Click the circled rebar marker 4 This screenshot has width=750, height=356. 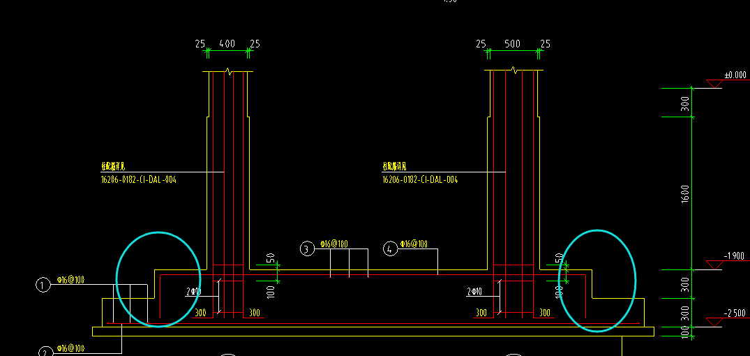pos(390,249)
